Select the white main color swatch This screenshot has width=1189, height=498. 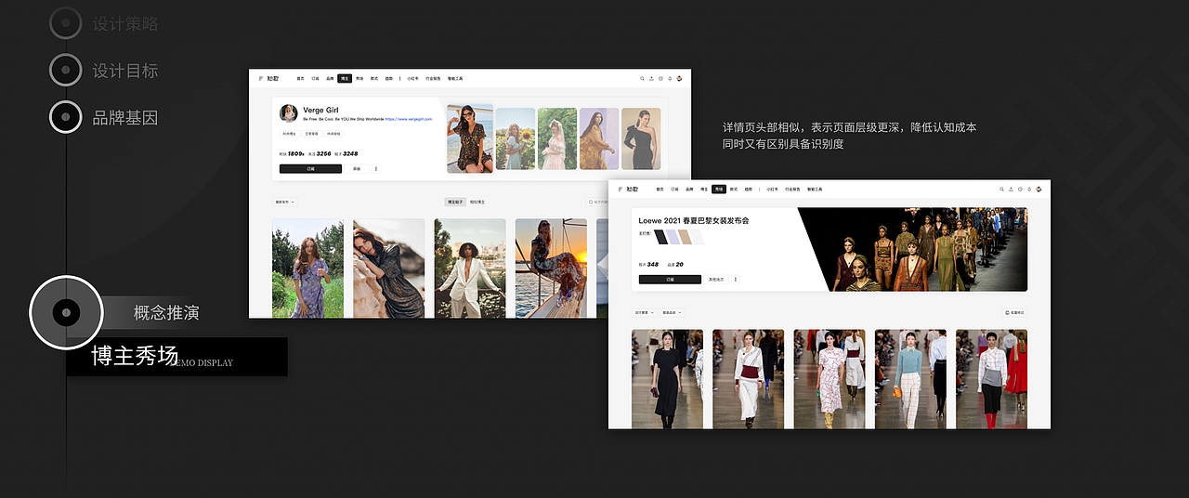[698, 237]
